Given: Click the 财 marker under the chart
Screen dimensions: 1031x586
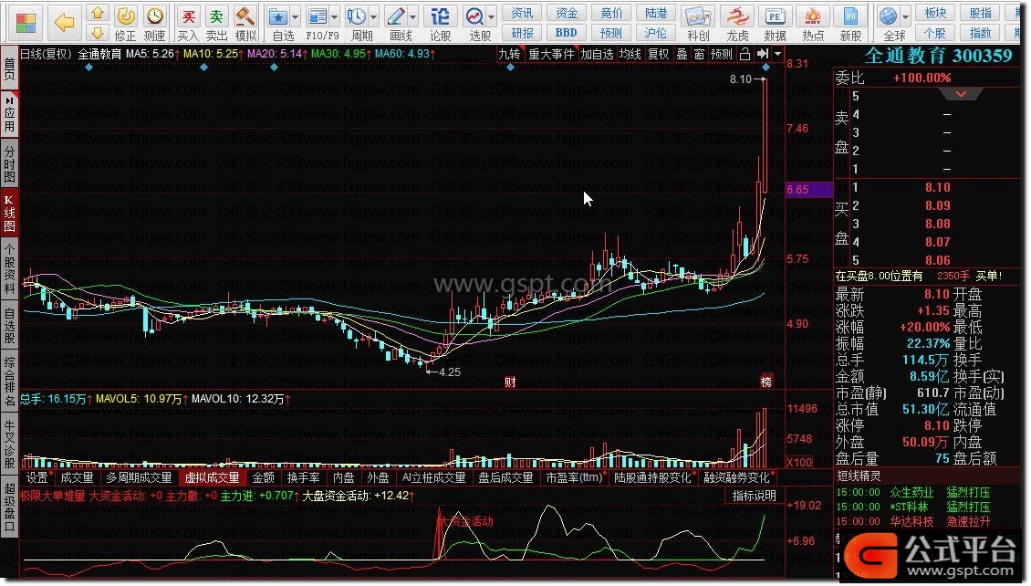Looking at the screenshot, I should (x=510, y=382).
